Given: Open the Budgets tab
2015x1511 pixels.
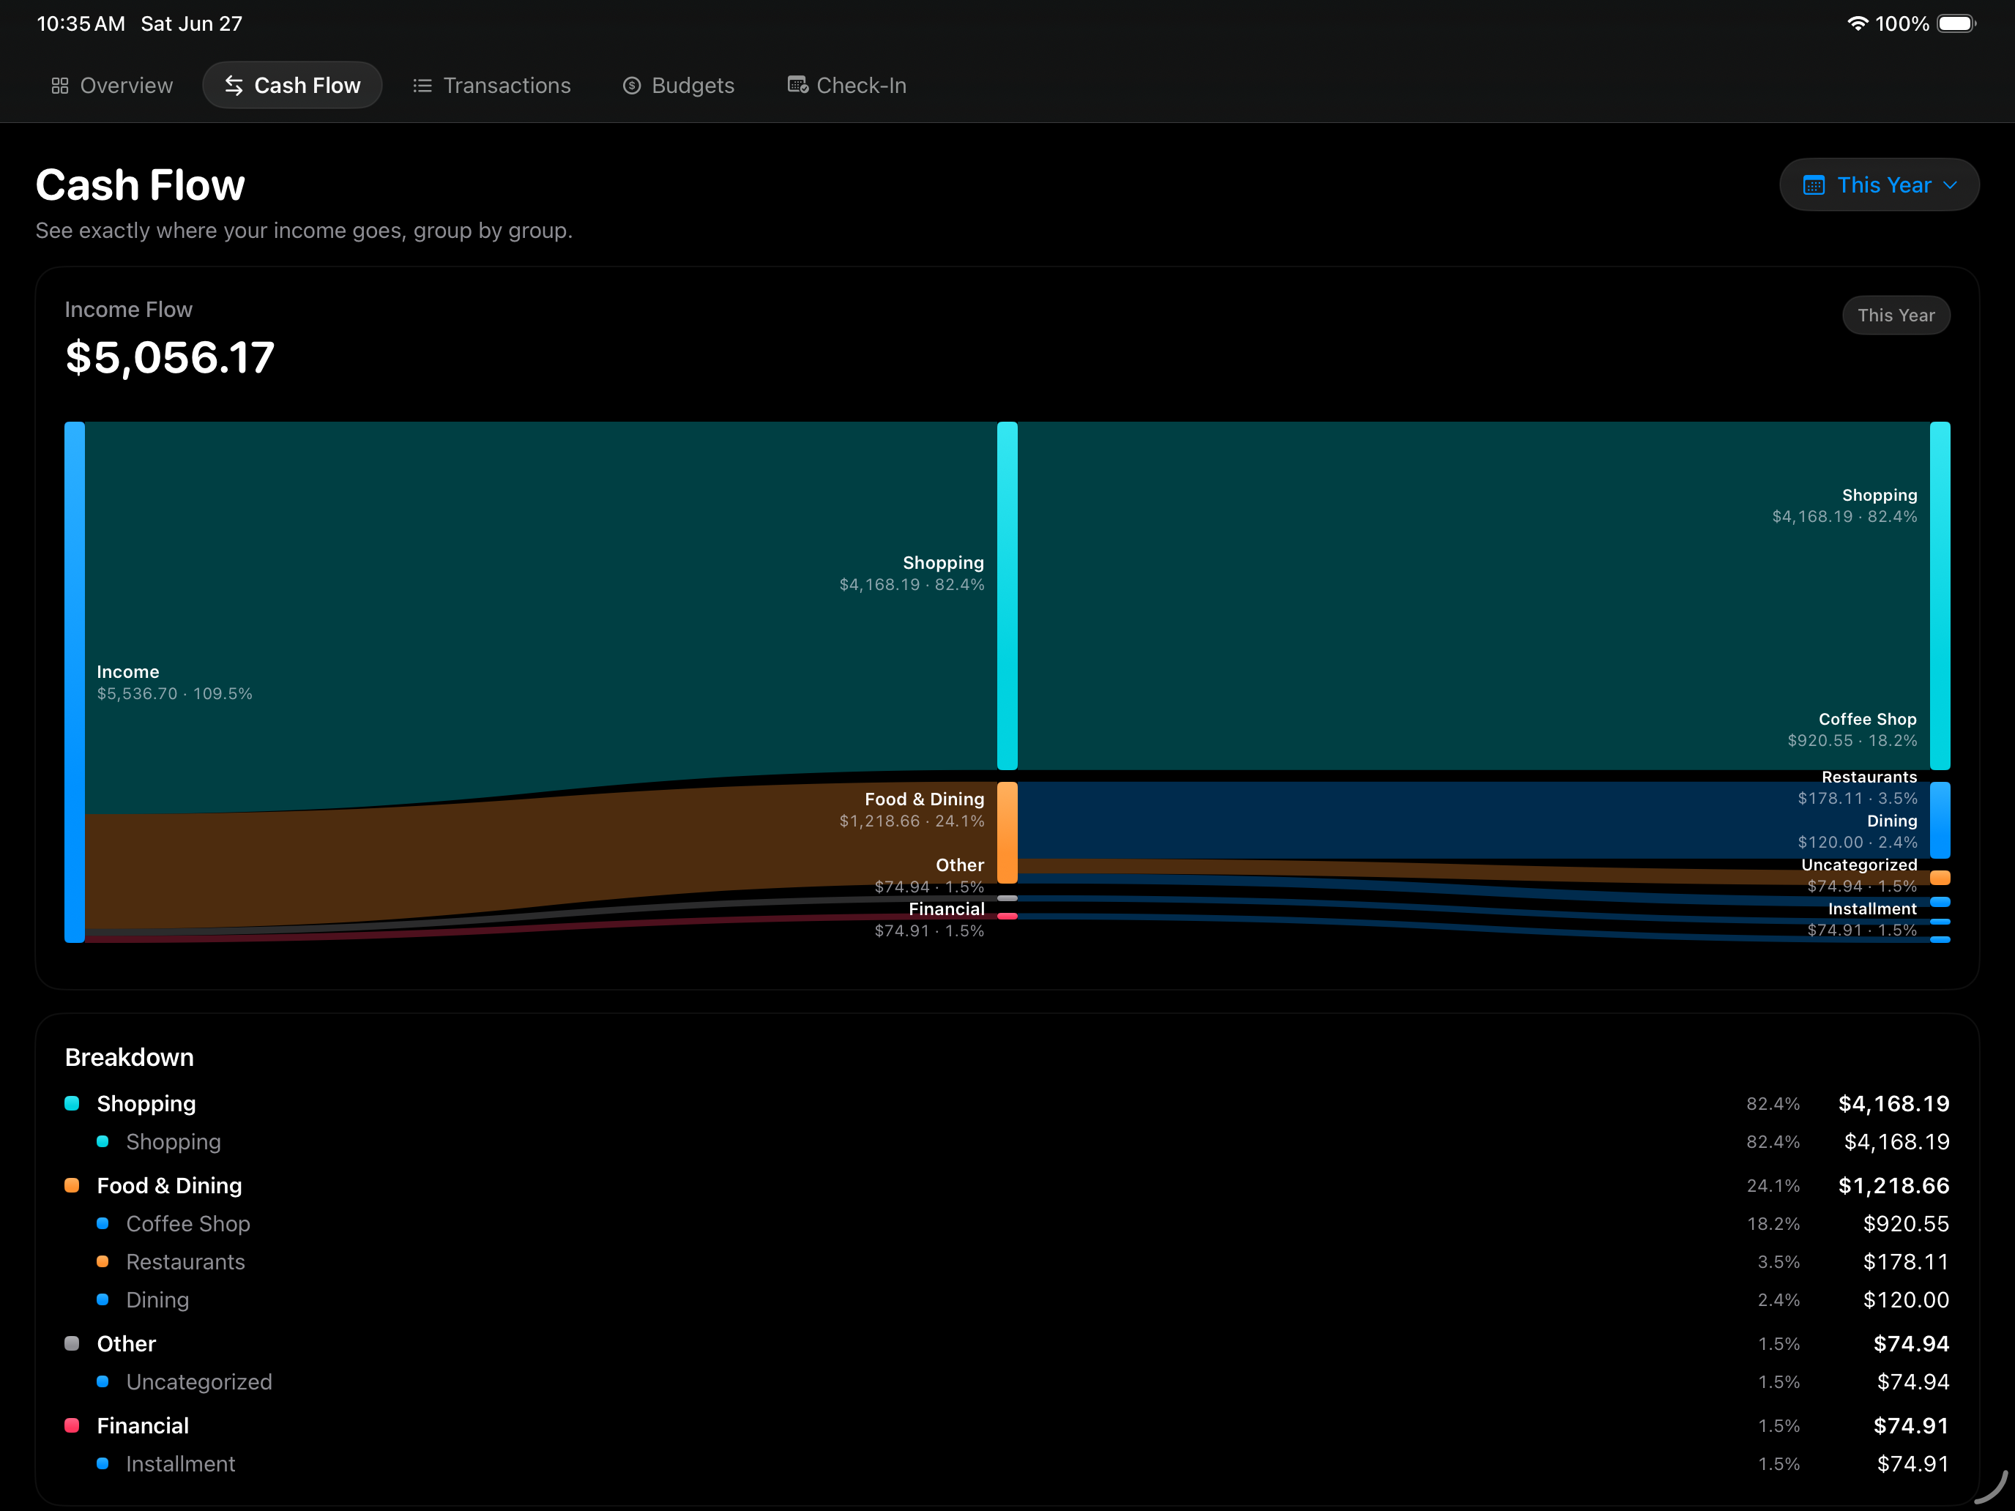Looking at the screenshot, I should (x=679, y=86).
